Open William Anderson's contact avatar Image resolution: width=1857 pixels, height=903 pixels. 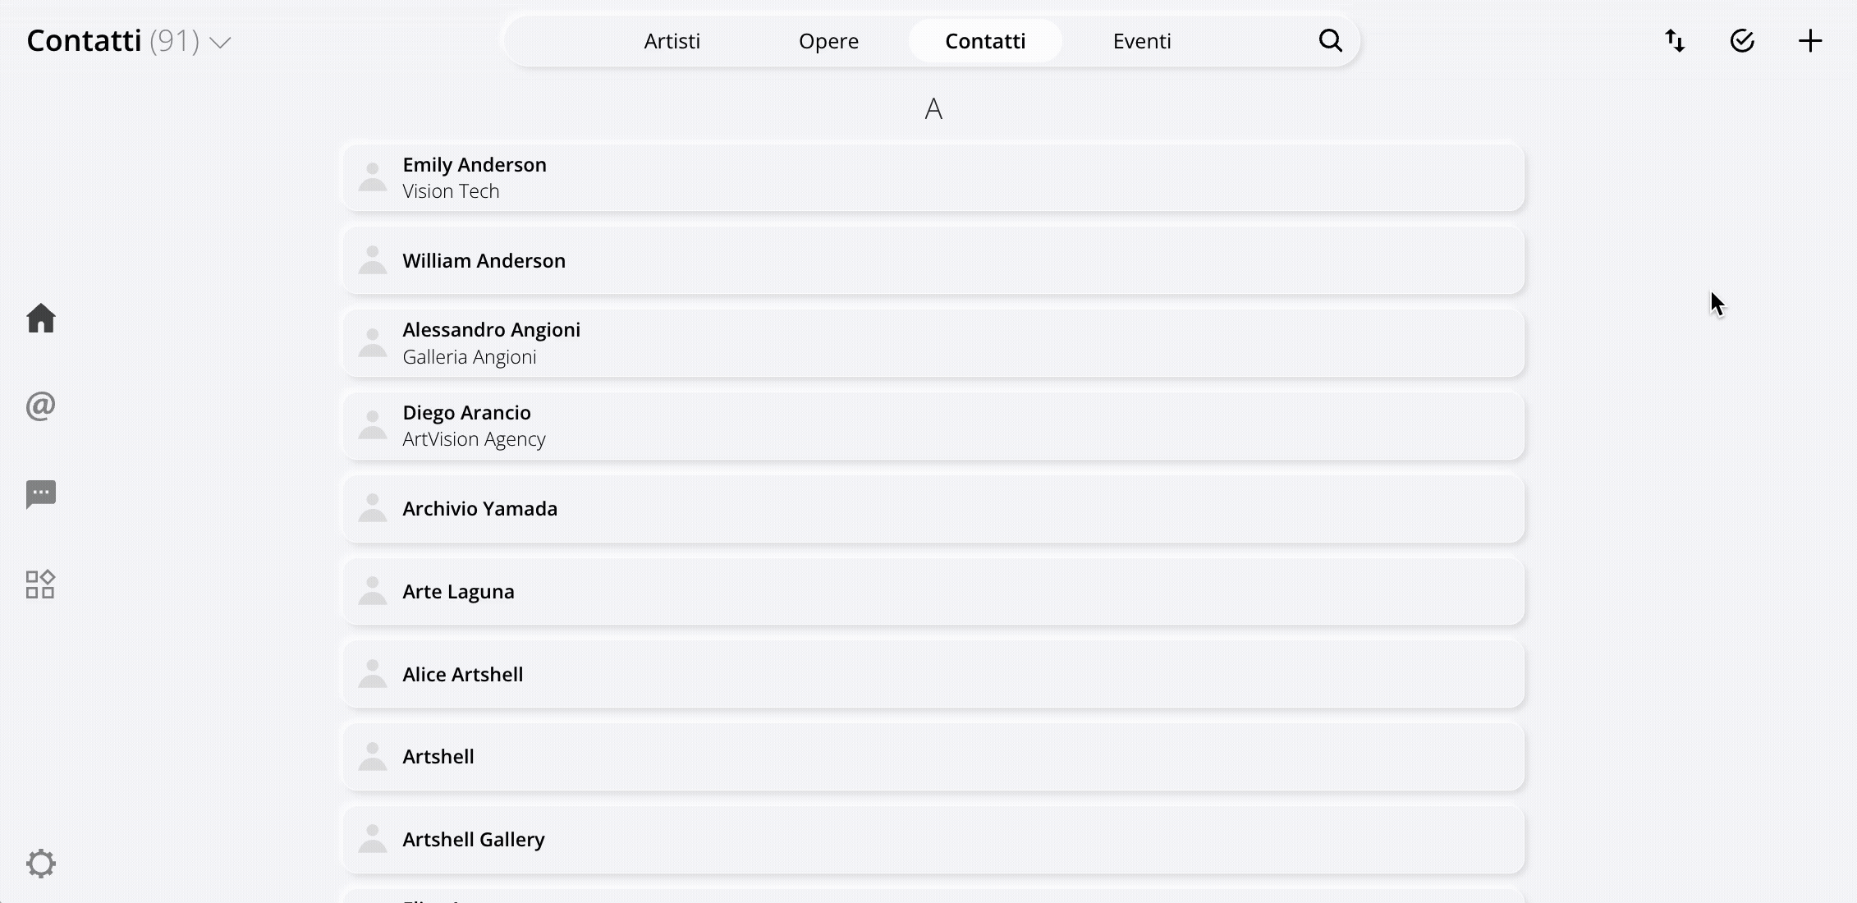373,260
